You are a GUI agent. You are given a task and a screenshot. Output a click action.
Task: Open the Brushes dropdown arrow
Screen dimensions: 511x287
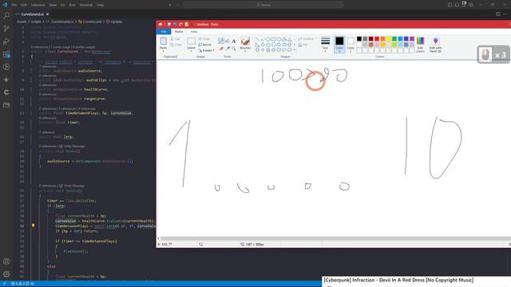(x=245, y=51)
